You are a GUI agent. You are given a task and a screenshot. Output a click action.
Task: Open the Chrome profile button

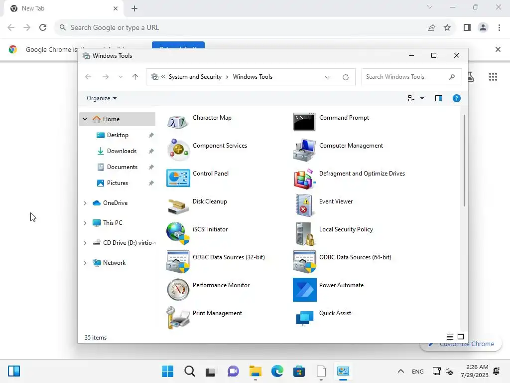tap(483, 28)
